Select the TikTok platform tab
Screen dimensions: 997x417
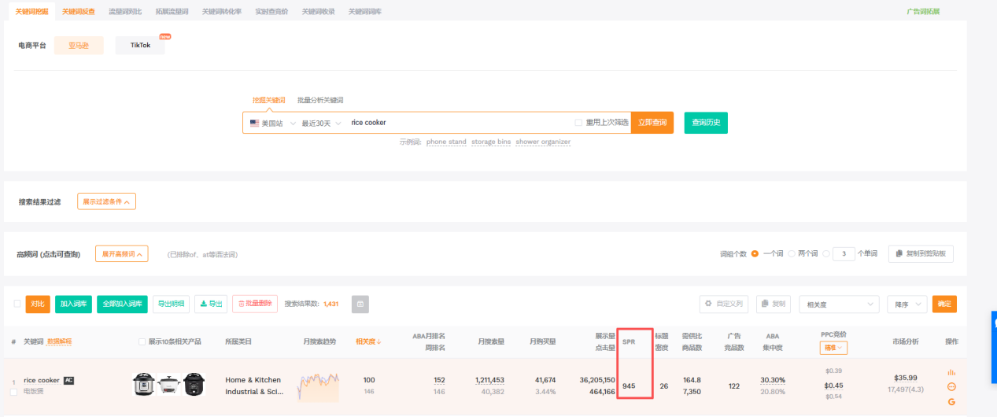point(140,46)
